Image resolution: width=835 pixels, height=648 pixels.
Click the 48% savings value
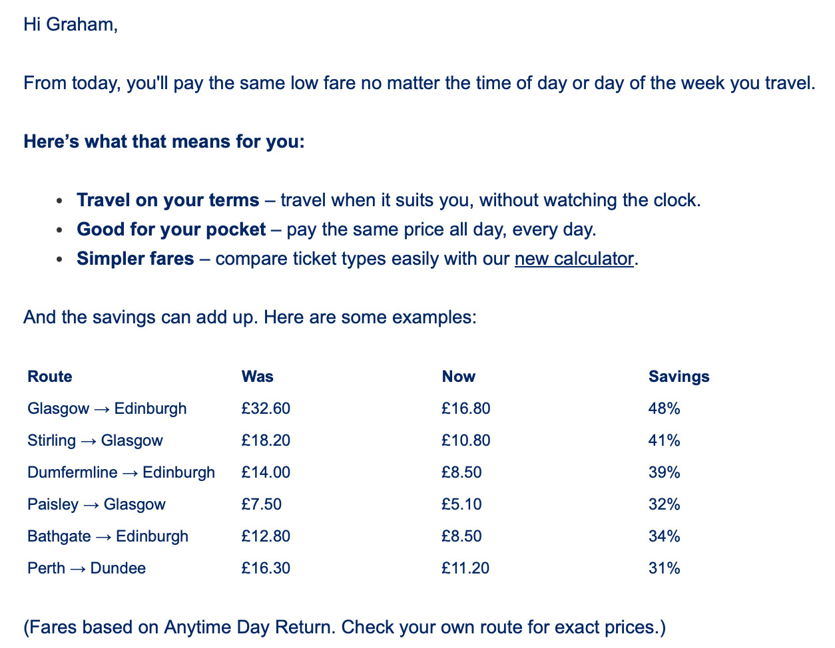tap(664, 408)
